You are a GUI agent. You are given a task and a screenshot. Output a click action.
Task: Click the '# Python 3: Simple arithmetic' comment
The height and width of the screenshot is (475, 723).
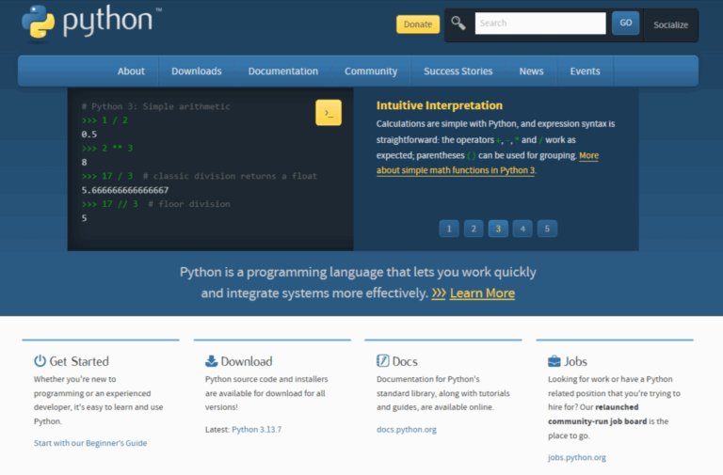coord(156,106)
